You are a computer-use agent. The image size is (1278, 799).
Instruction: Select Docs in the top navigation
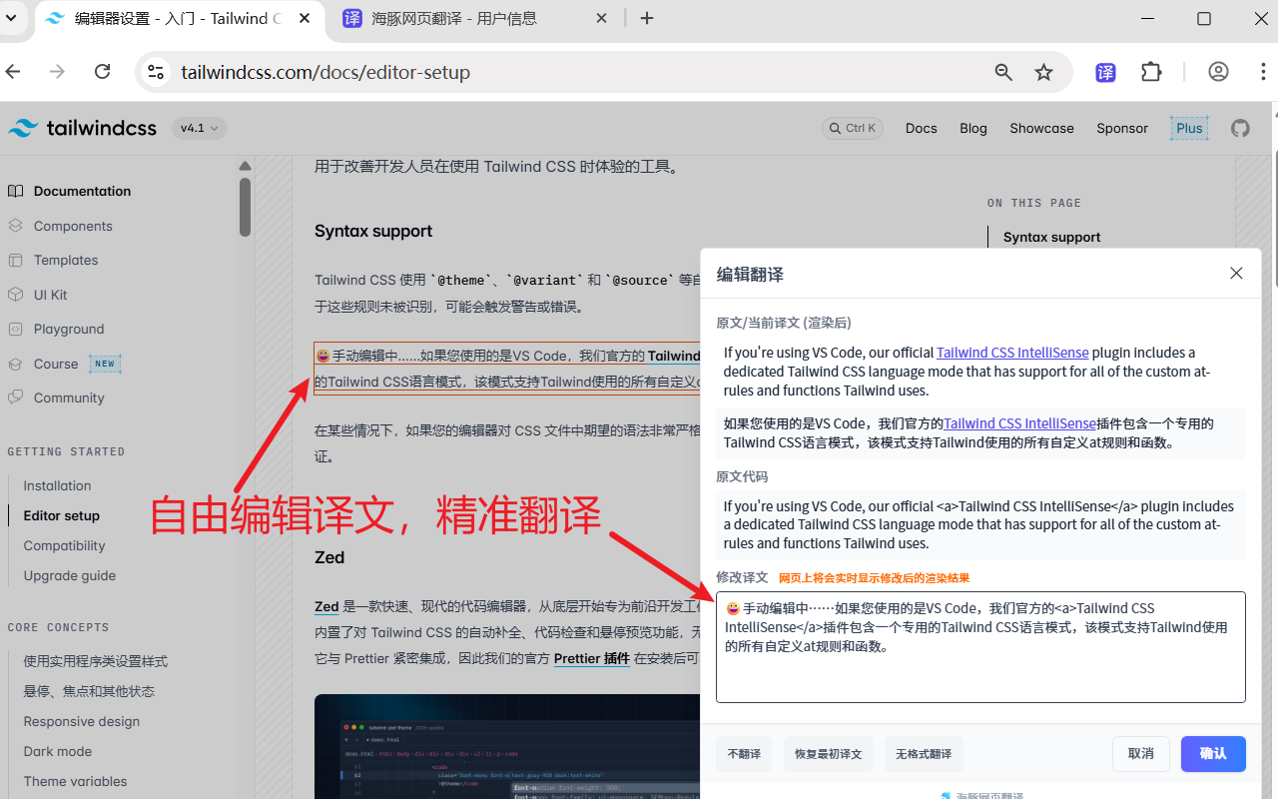coord(921,128)
